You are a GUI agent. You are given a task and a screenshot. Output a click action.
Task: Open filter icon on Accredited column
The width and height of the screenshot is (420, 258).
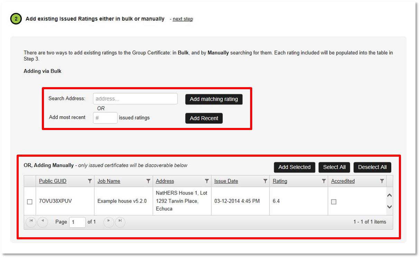click(x=382, y=181)
